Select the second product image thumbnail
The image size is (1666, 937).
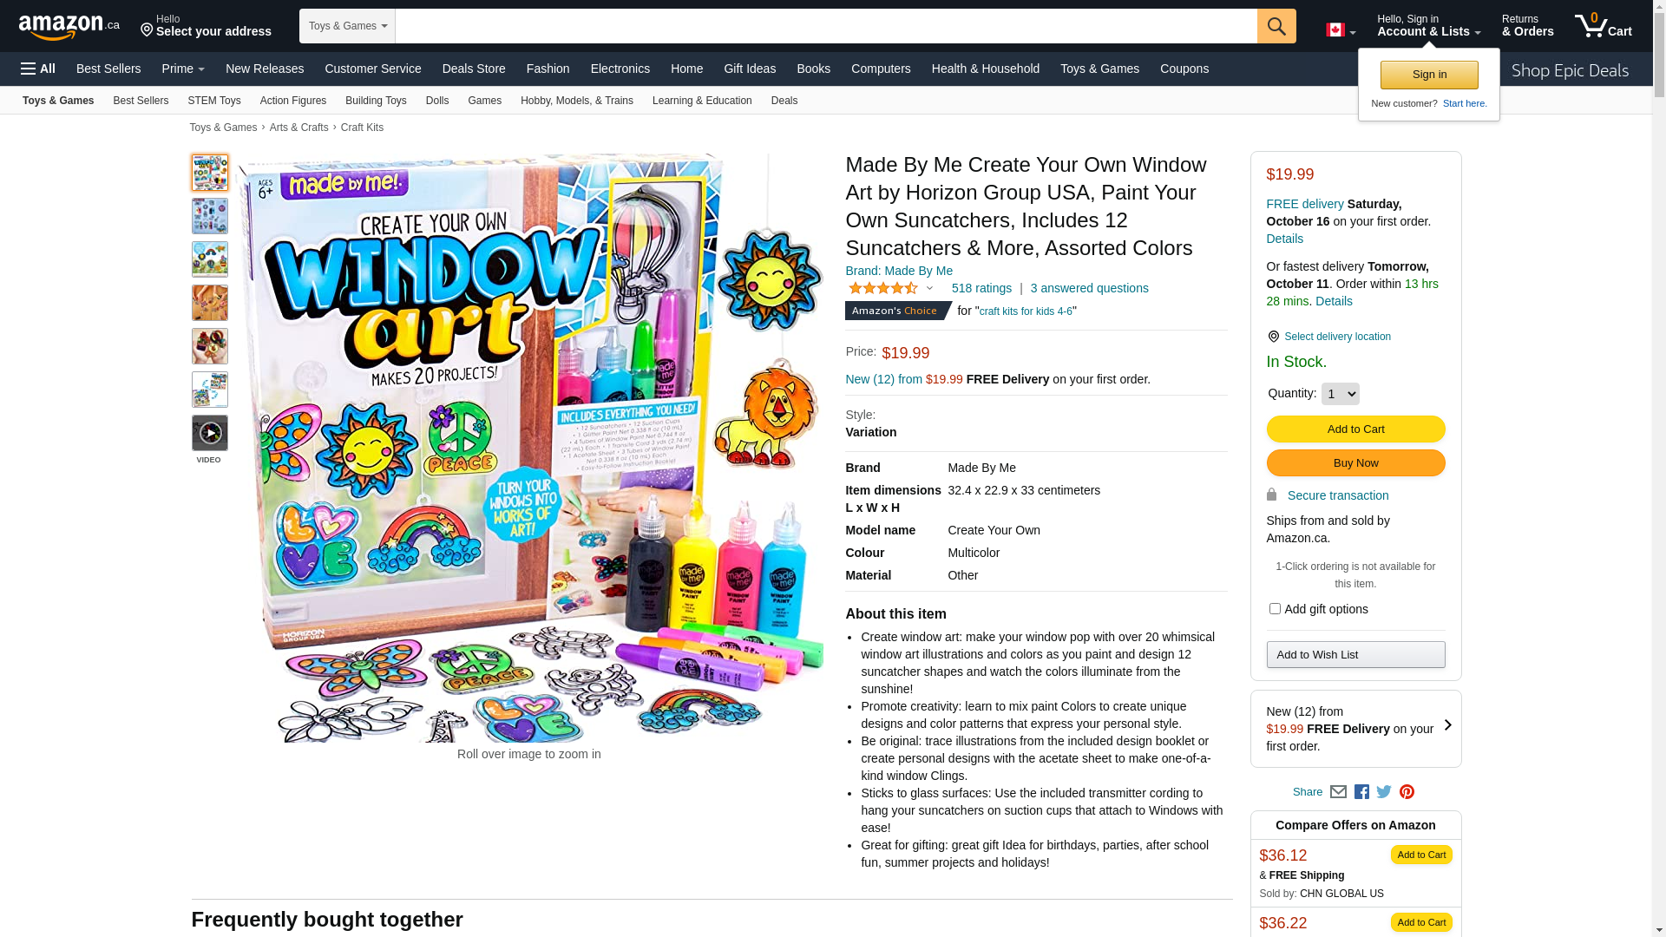[210, 216]
